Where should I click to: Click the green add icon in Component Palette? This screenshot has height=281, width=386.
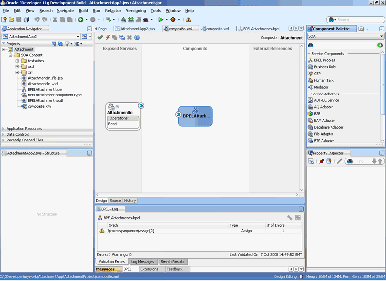[380, 45]
